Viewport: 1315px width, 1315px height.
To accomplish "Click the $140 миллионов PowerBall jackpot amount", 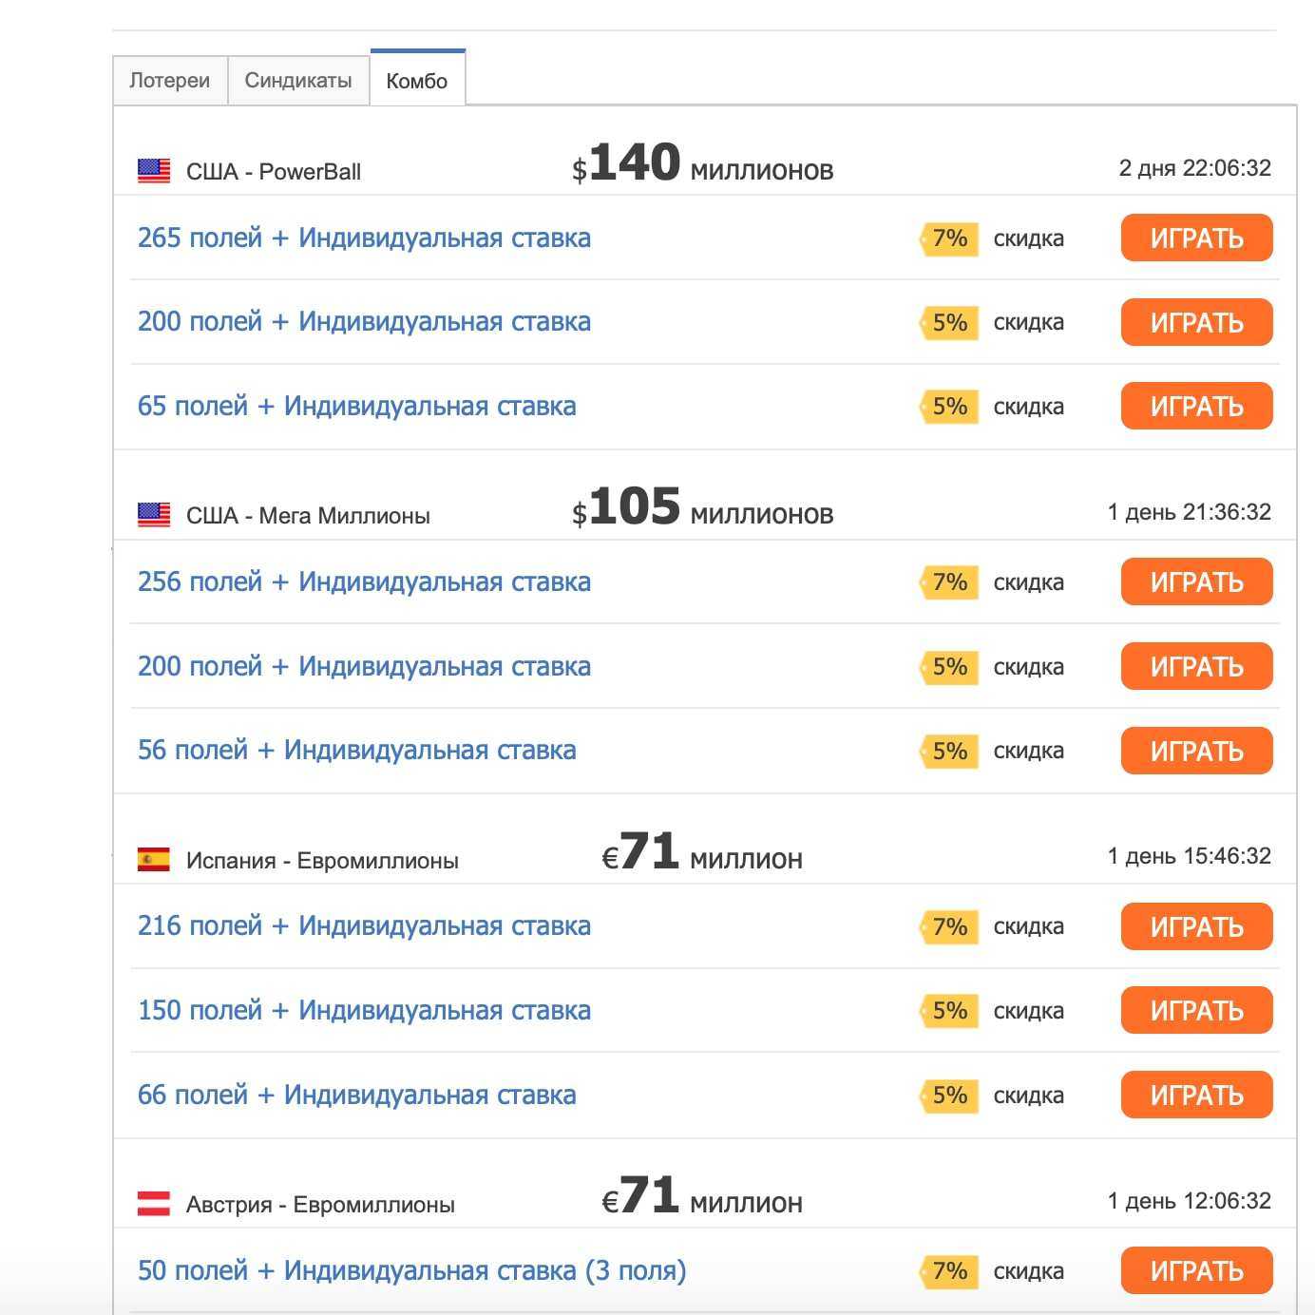I will point(702,163).
